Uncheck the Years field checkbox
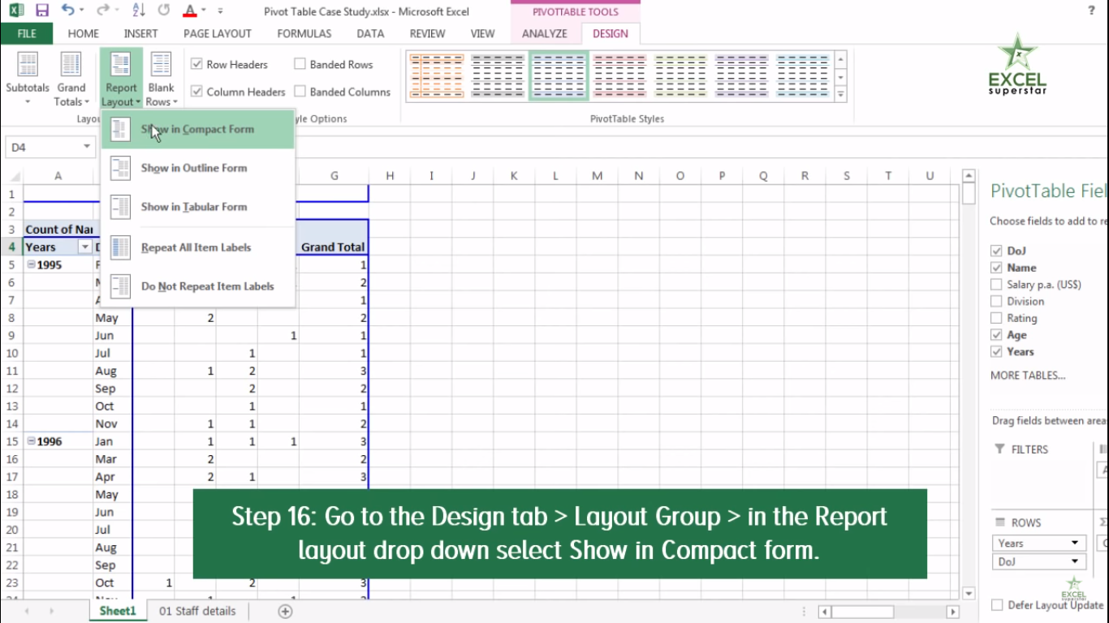The height and width of the screenshot is (623, 1109). tap(996, 352)
